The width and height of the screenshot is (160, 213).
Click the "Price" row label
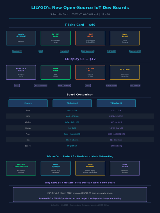pyautogui.click(x=28, y=110)
